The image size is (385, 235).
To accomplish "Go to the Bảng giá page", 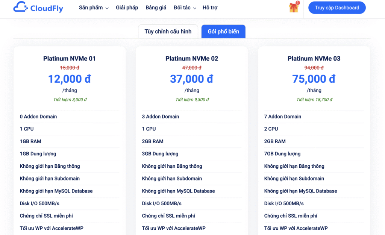I will pyautogui.click(x=156, y=8).
